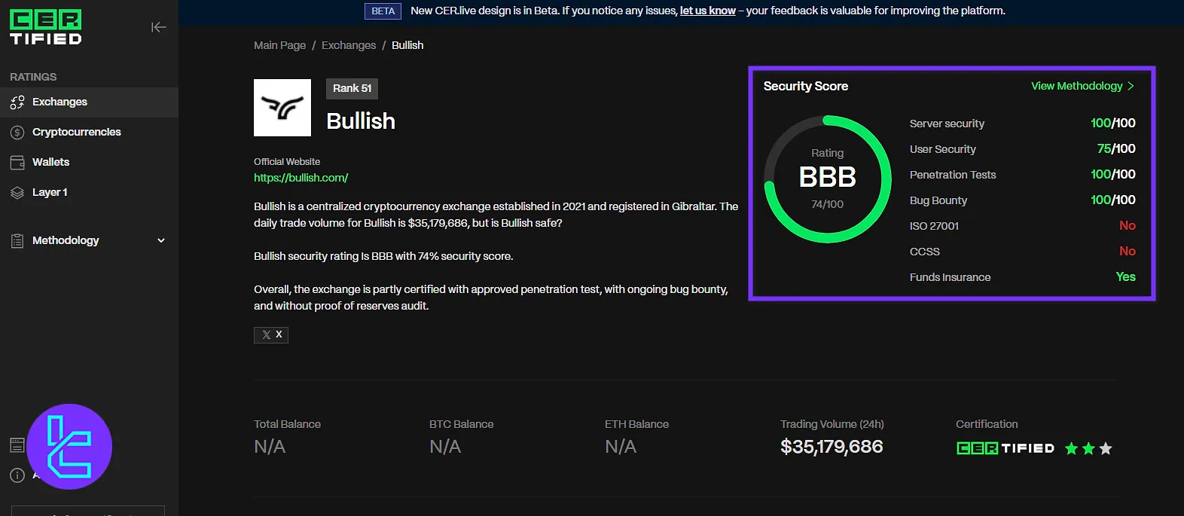Click the Wallets sidebar icon
1184x516 pixels.
pos(17,162)
